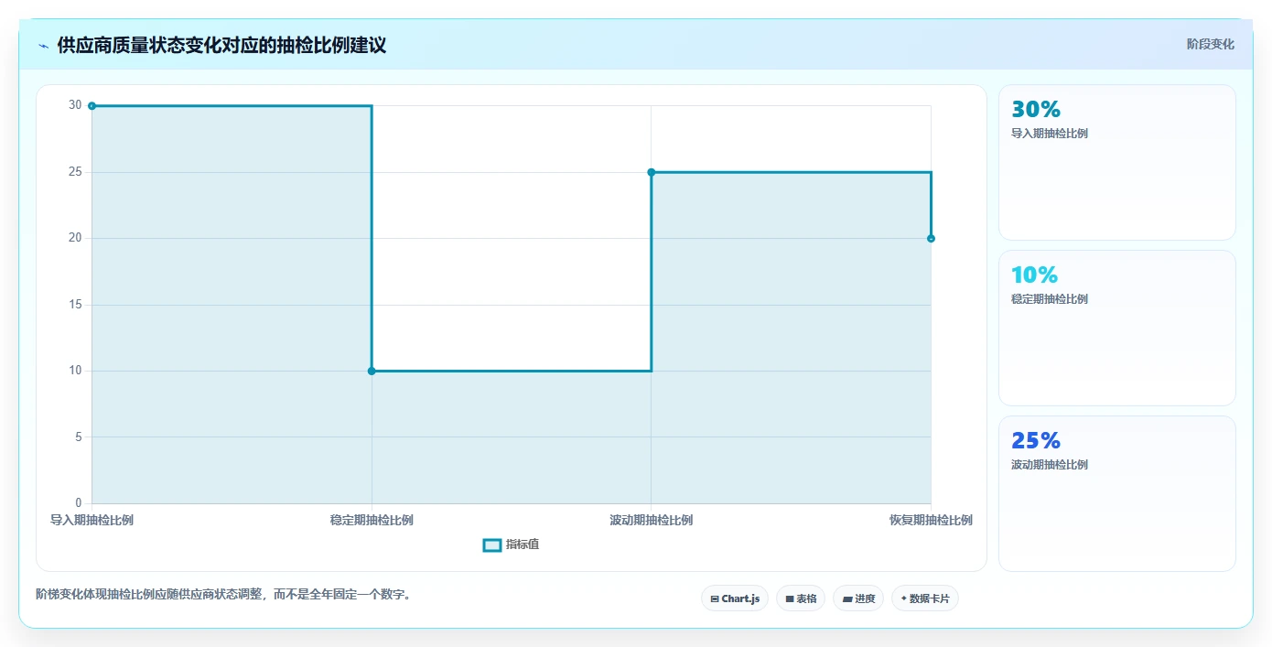Click the card label 波动期抽检比例
This screenshot has height=647, width=1272.
[1050, 465]
